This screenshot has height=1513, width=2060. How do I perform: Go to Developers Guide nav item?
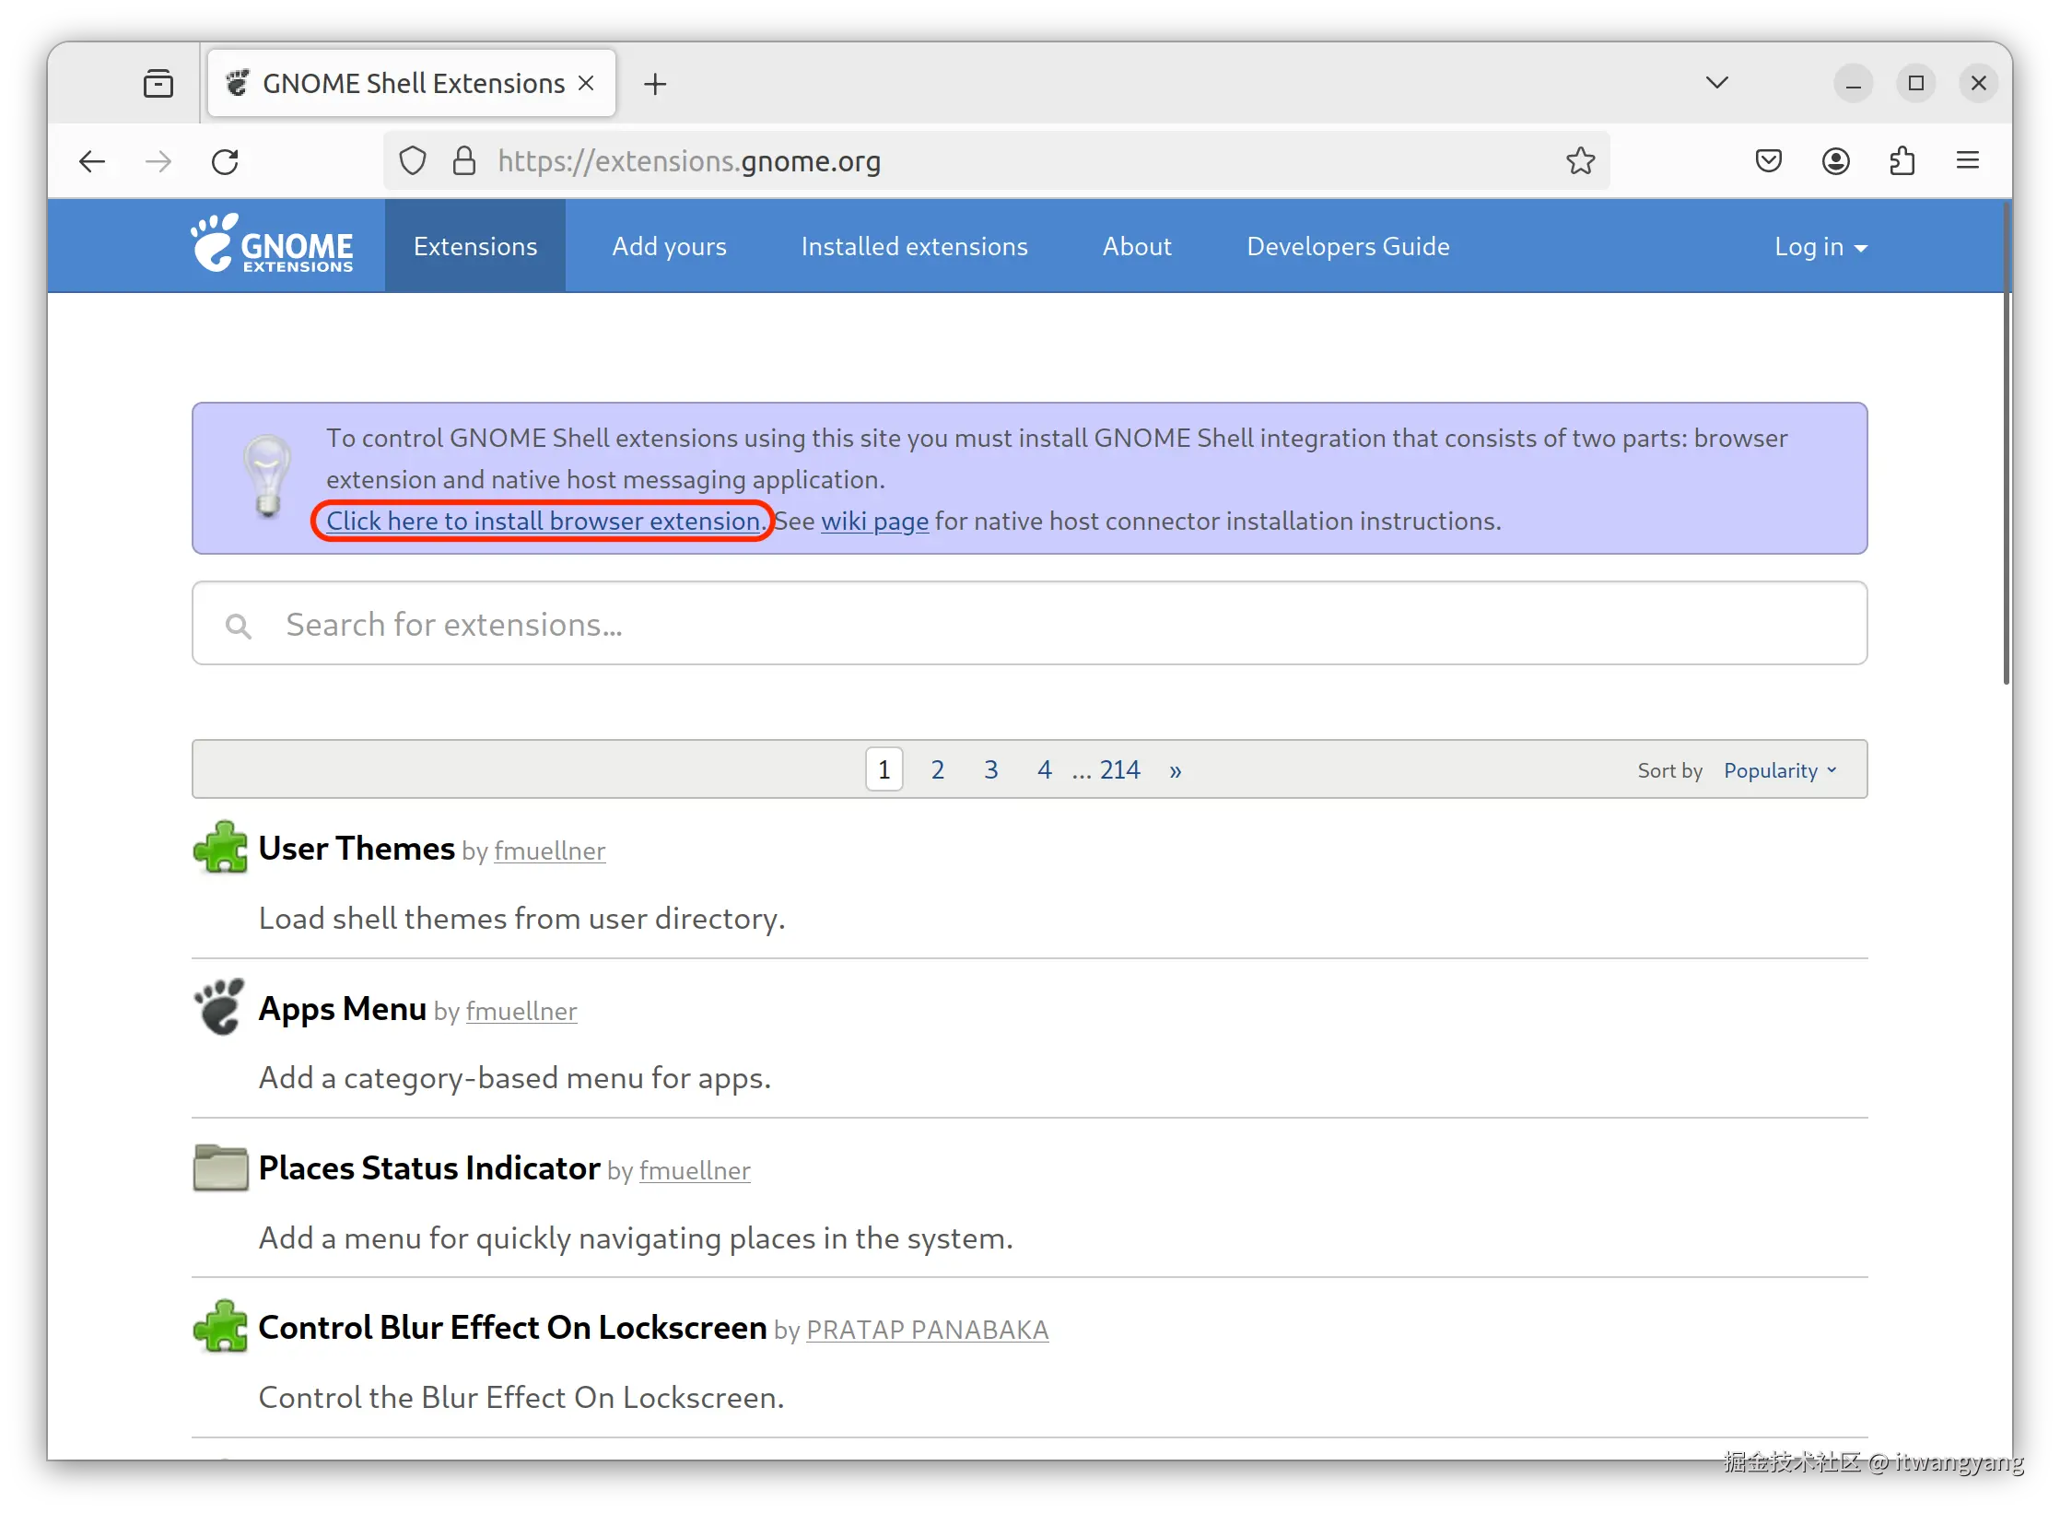pos(1347,247)
